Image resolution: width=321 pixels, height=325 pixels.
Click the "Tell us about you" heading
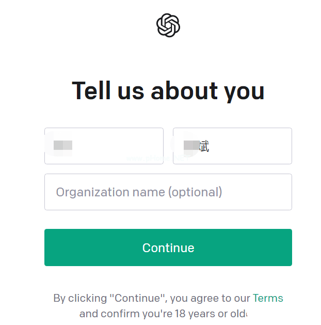click(x=168, y=91)
